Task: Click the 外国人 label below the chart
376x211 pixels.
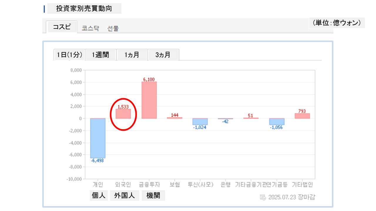Action: [125, 195]
